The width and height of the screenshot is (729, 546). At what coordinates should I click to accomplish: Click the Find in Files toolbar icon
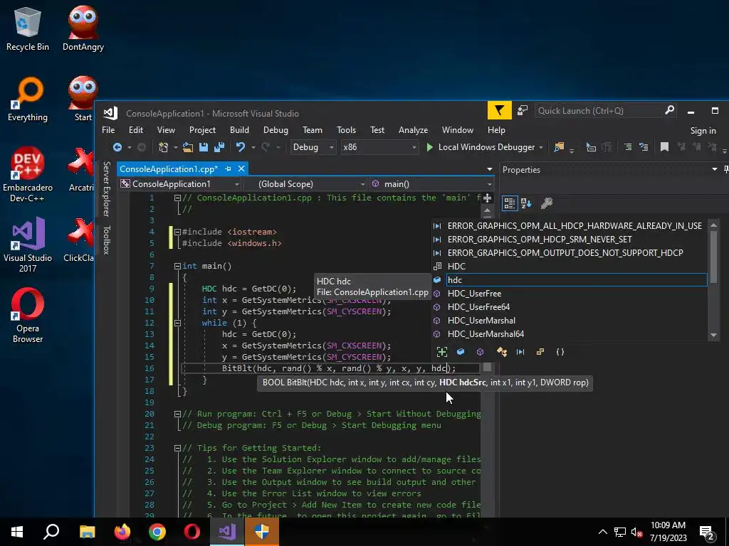(559, 147)
